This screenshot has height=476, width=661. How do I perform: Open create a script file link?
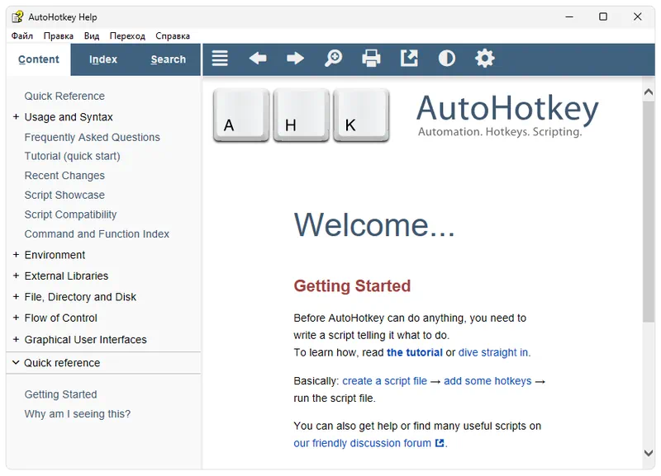[x=384, y=381]
